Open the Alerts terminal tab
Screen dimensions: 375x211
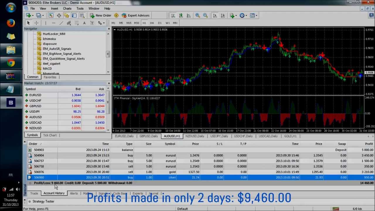(x=74, y=193)
